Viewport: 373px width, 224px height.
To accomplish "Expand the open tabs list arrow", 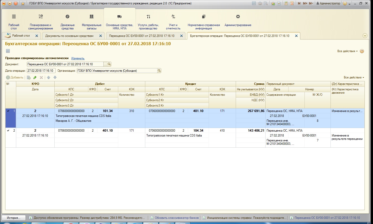I will (x=365, y=36).
